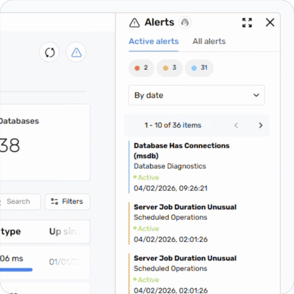
Task: Click the Search input field
Action: 20,201
